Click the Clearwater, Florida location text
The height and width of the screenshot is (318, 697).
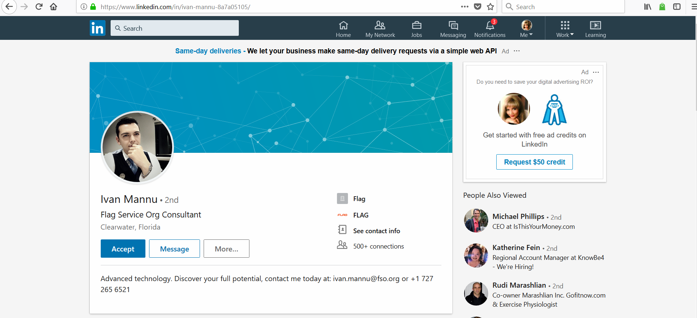coord(130,227)
